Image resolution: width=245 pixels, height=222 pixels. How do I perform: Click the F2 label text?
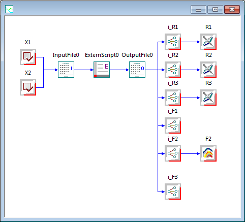[208, 139]
